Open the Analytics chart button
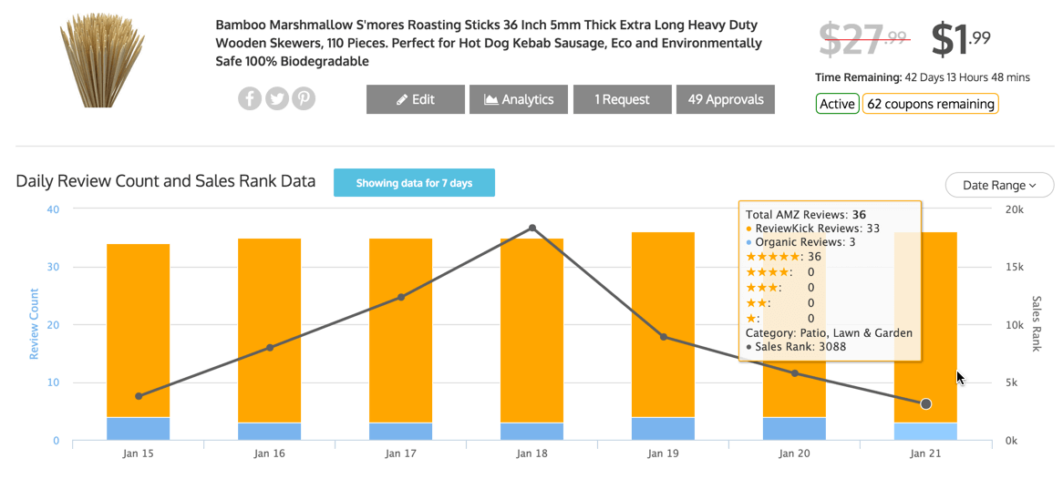Viewport: 1063px width, 479px height. [x=519, y=99]
